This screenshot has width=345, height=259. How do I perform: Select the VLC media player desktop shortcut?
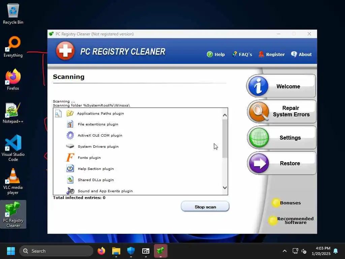[13, 181]
